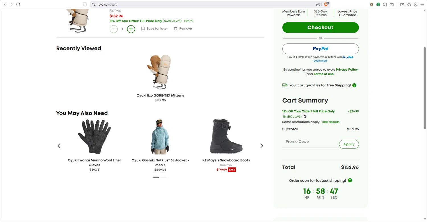Show previous recommended products in carousel
The image size is (427, 222).
pos(59,146)
